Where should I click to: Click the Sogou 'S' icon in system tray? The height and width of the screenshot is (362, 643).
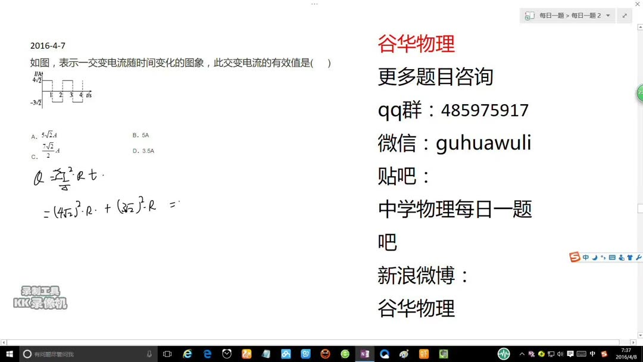pyautogui.click(x=604, y=354)
